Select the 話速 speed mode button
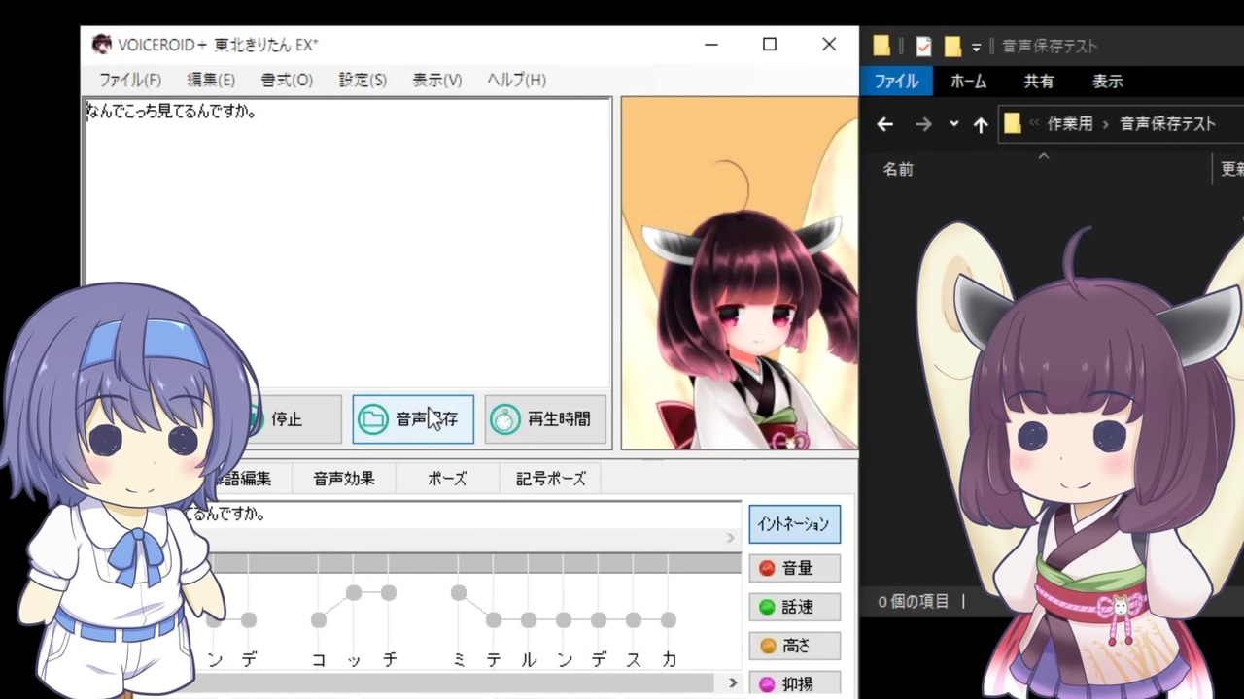 click(x=794, y=607)
